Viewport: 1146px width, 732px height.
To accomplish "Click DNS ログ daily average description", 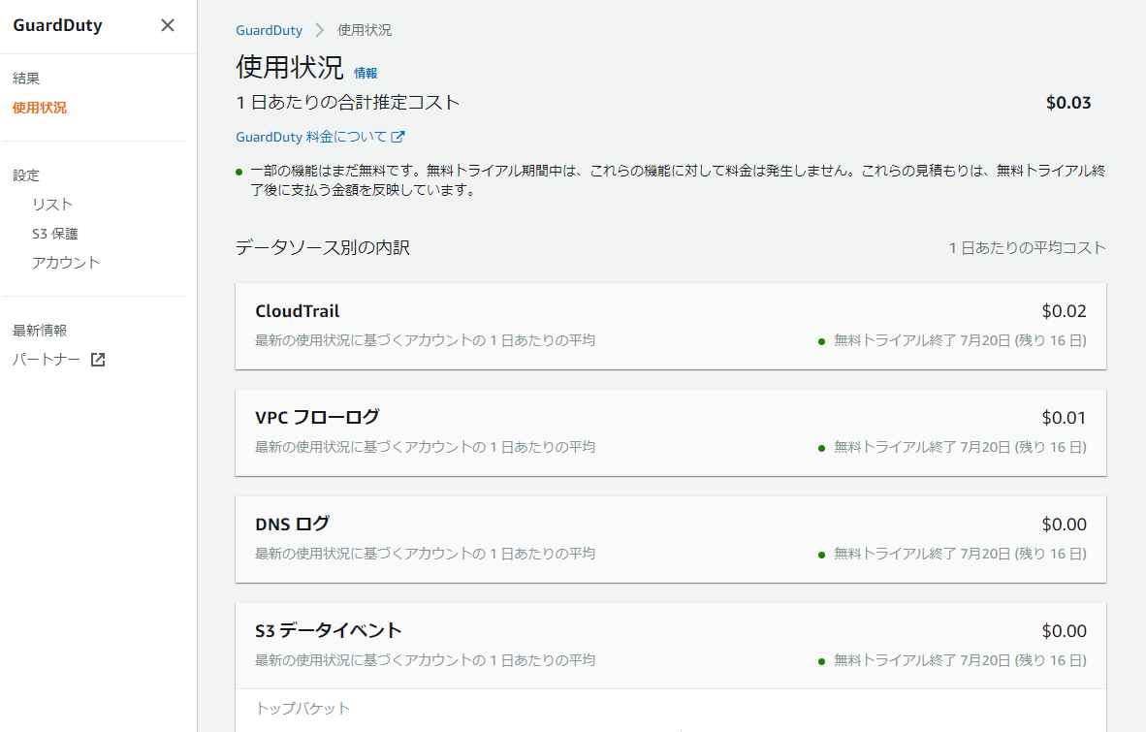I will pos(425,554).
